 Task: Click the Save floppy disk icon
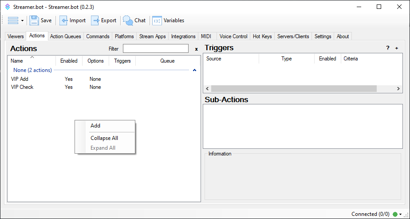click(x=34, y=20)
